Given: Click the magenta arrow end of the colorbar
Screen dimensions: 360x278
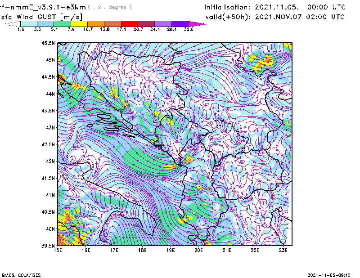Looking at the screenshot, I should point(197,24).
